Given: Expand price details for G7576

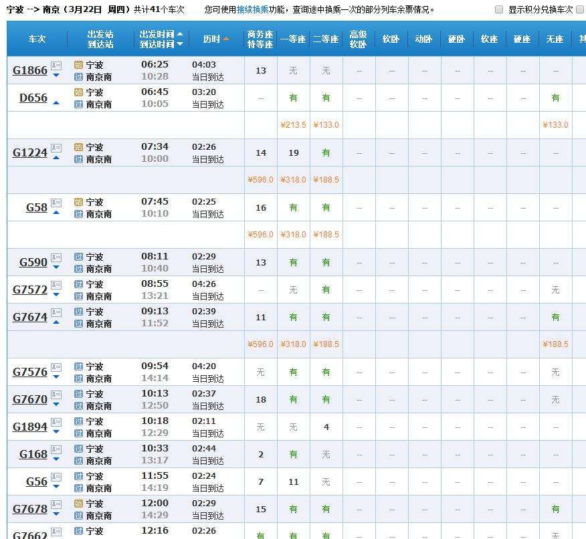Looking at the screenshot, I should (56, 377).
